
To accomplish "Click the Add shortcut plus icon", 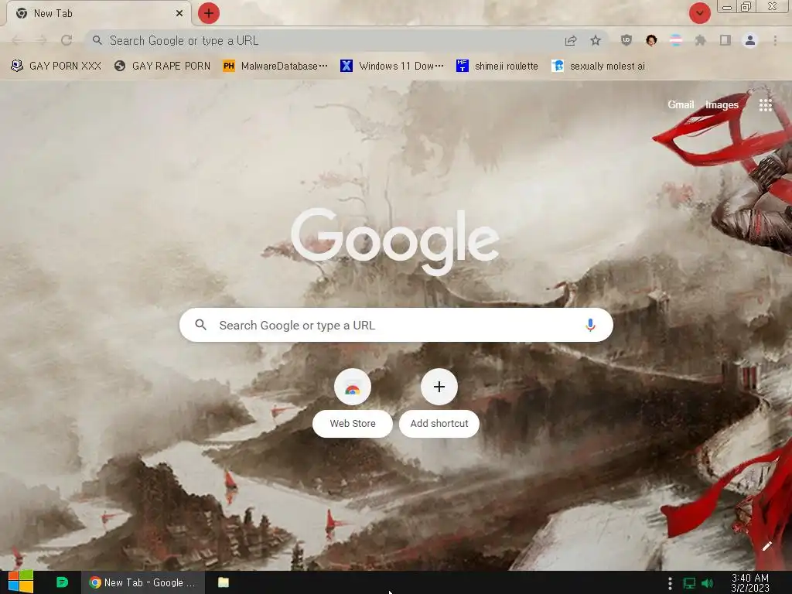I will click(x=439, y=387).
